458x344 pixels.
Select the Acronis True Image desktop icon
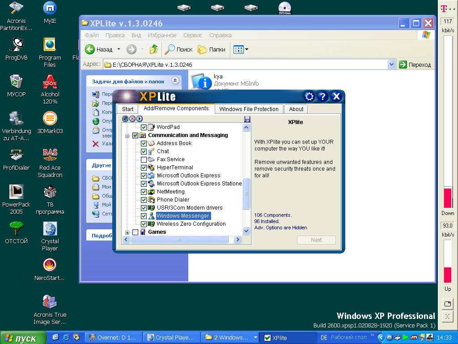point(50,310)
